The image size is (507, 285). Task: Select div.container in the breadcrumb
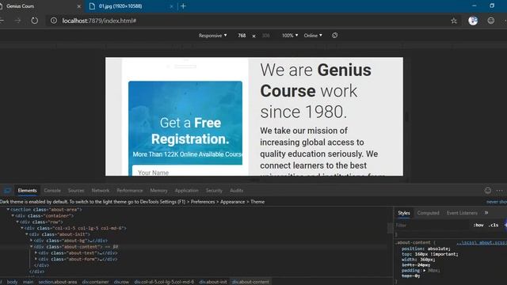(x=95, y=282)
